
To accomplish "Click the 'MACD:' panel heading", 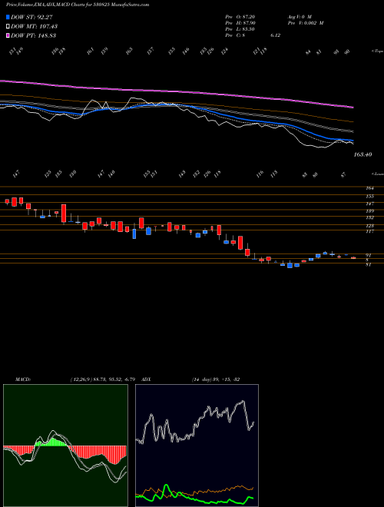I will 23,379.
